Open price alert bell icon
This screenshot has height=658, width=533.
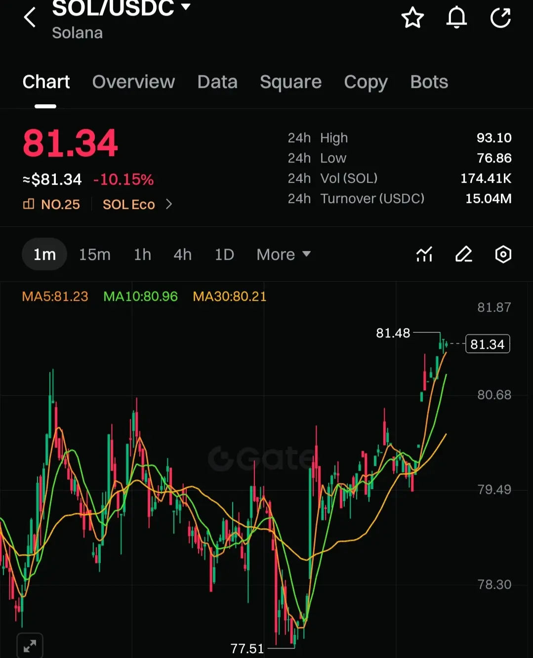point(456,18)
